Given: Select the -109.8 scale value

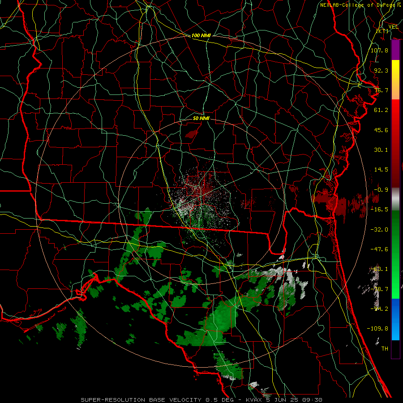Looking at the screenshot, I should click(x=377, y=329).
